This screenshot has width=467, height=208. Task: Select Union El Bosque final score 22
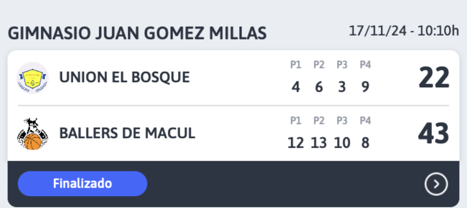[x=434, y=78]
